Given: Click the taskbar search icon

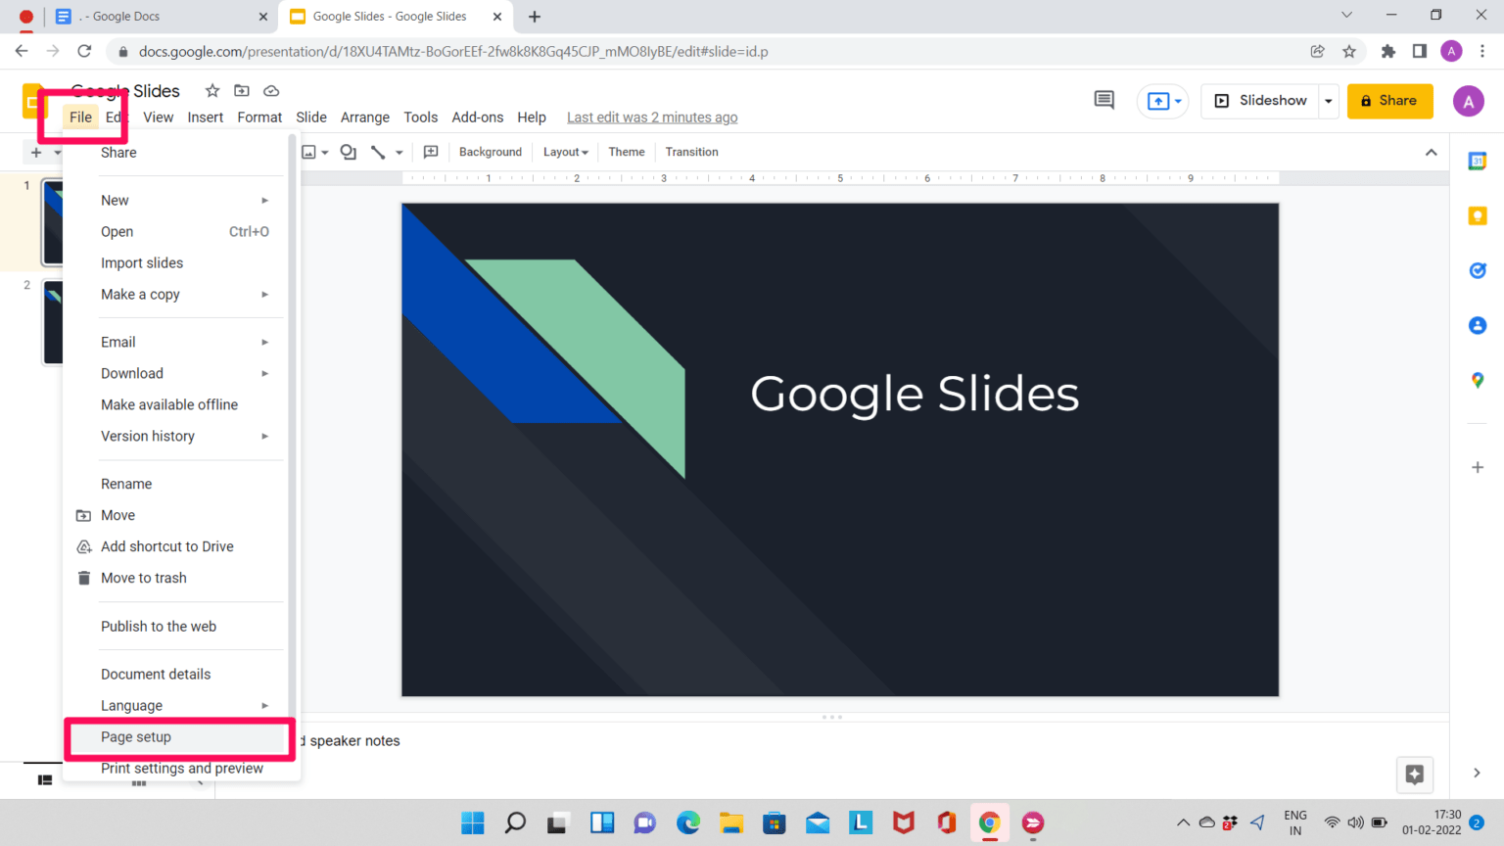Looking at the screenshot, I should 515,822.
